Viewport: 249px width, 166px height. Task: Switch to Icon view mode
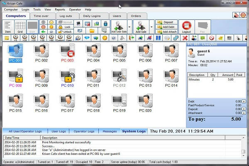click(32, 27)
